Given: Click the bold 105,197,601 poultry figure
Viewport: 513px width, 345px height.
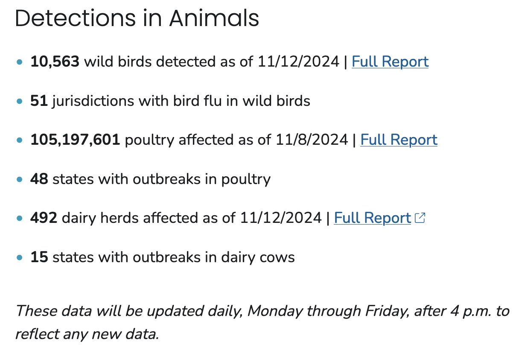Looking at the screenshot, I should [x=75, y=140].
